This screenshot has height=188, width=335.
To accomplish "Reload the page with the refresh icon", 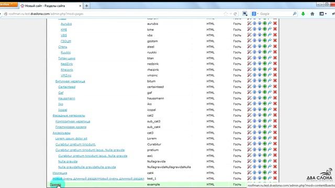I will (x=235, y=14).
